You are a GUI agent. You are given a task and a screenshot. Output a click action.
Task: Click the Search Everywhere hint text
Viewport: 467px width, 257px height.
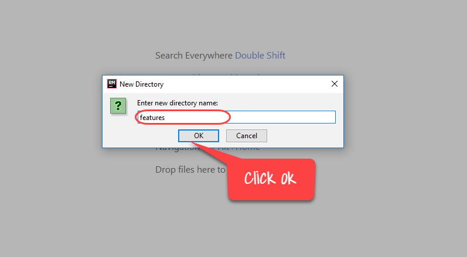click(x=194, y=56)
